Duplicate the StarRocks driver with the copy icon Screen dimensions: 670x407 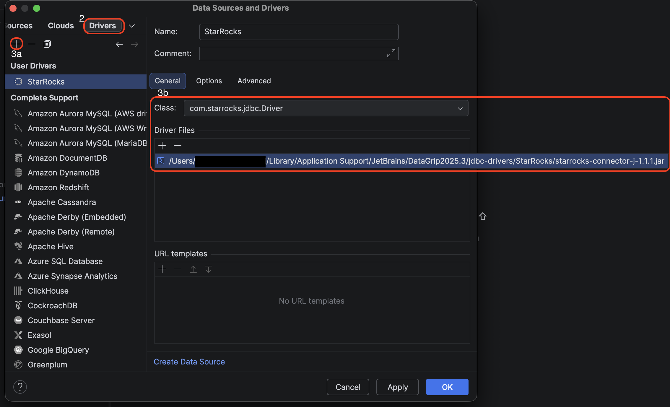pos(47,44)
